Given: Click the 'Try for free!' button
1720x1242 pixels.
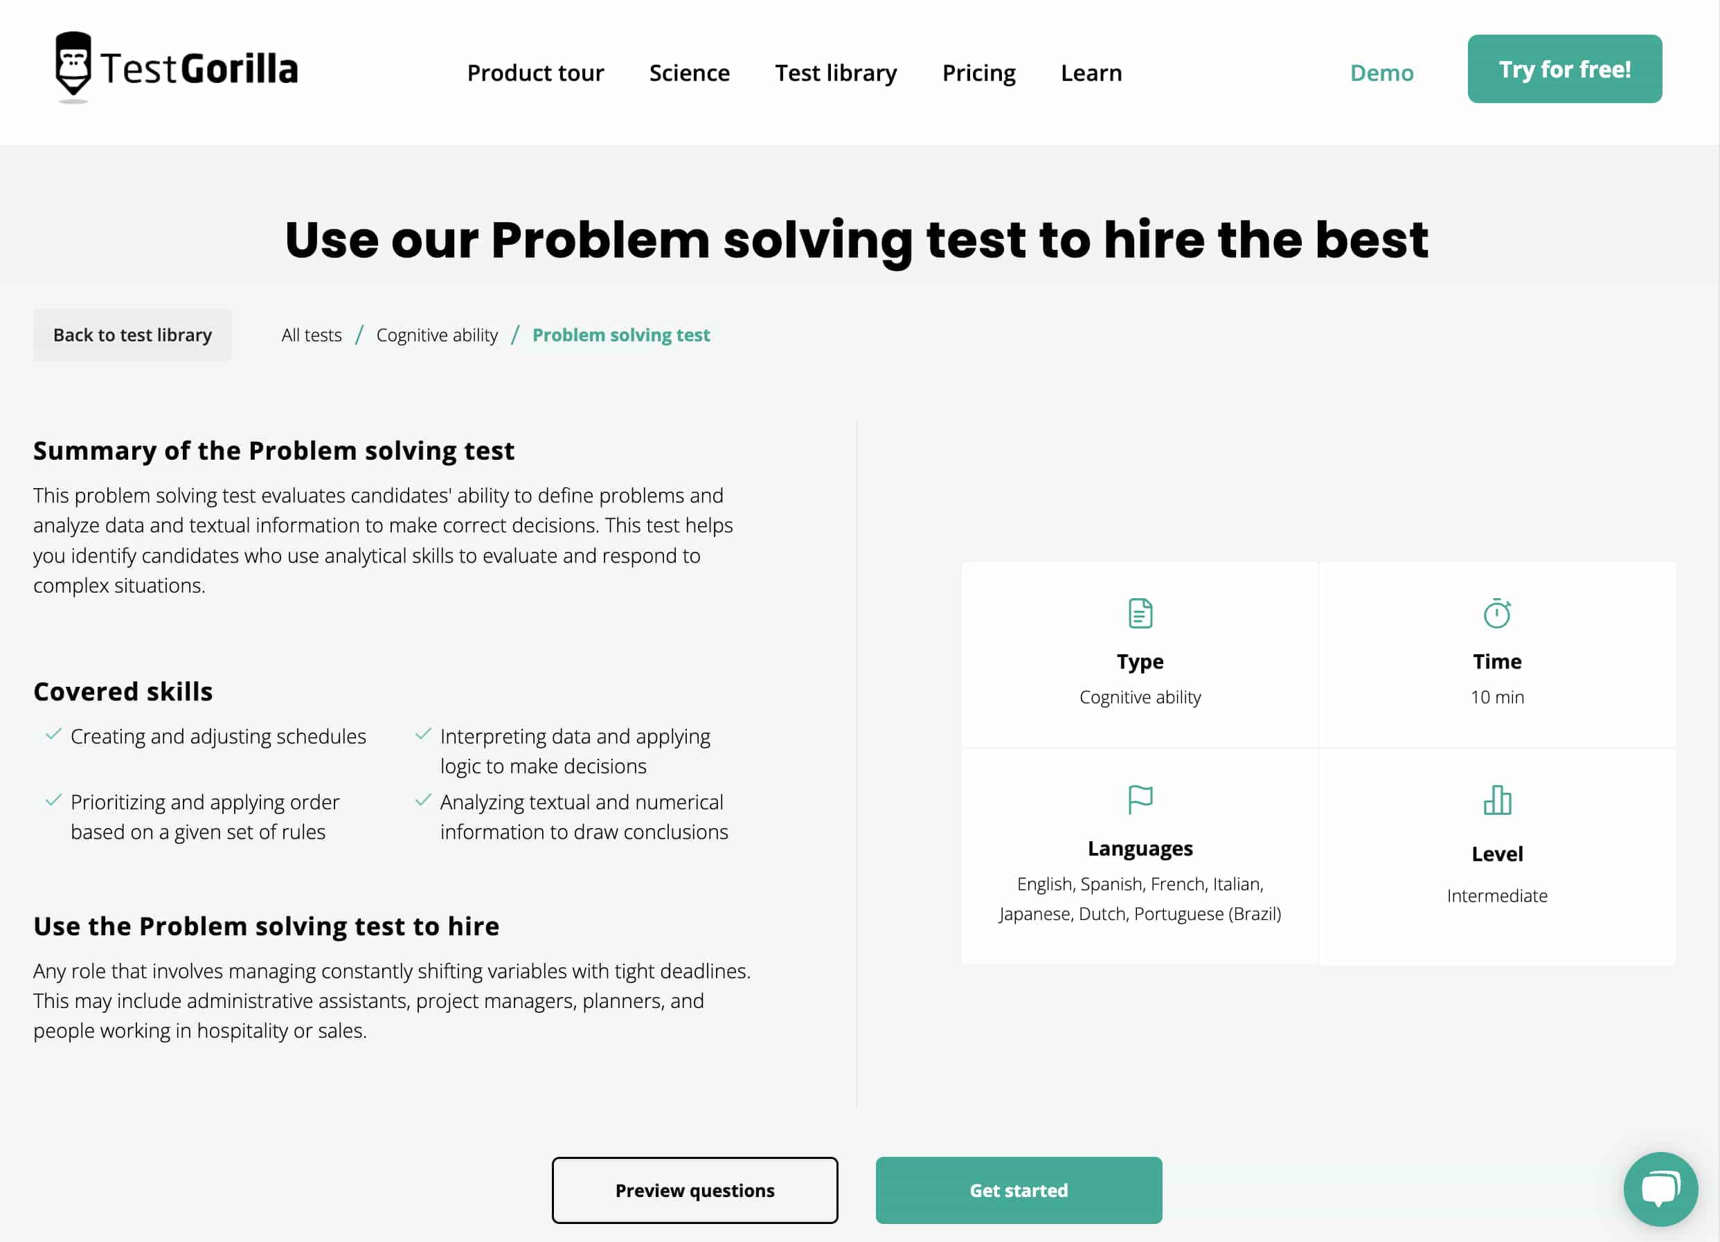Looking at the screenshot, I should pos(1565,68).
